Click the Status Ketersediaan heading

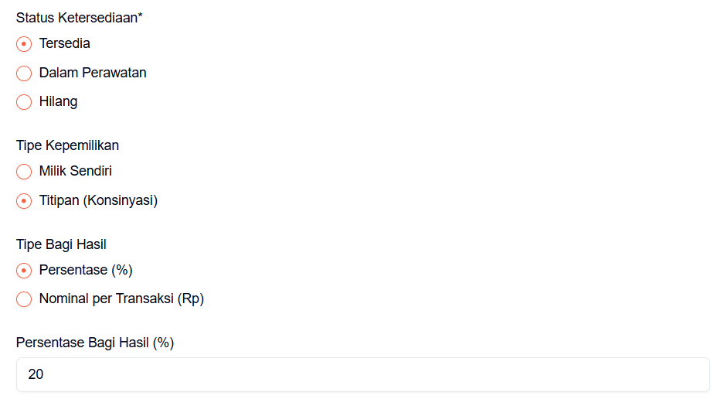pyautogui.click(x=79, y=17)
